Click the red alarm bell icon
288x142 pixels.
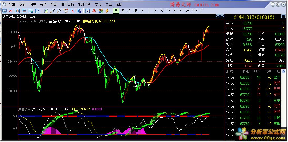click(94, 11)
